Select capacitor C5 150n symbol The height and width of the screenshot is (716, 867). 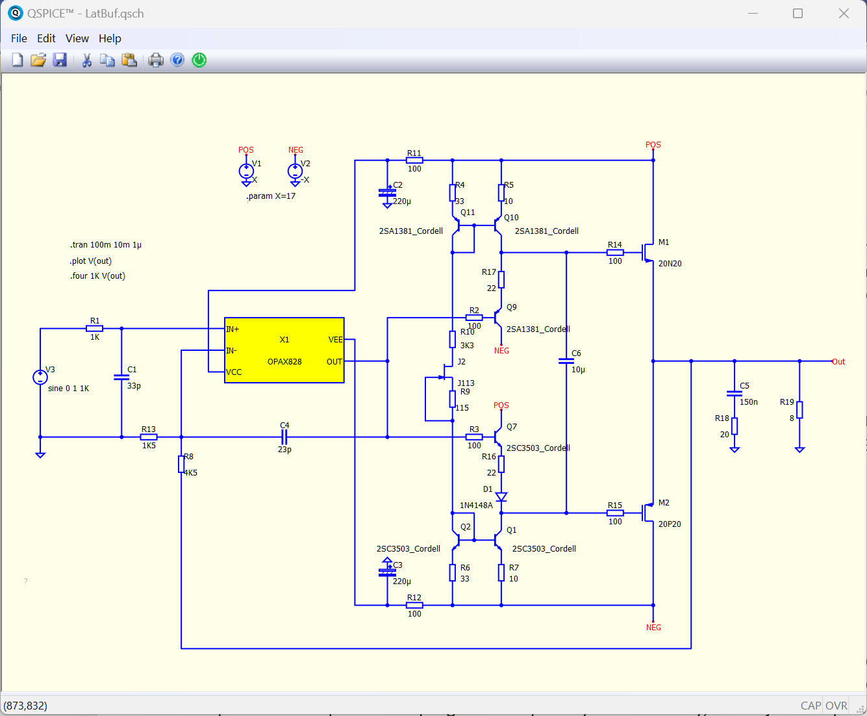[x=735, y=394]
